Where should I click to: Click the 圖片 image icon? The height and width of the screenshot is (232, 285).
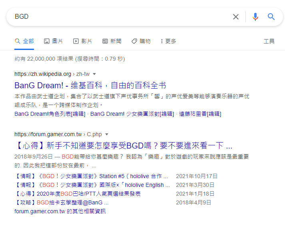tap(47, 41)
